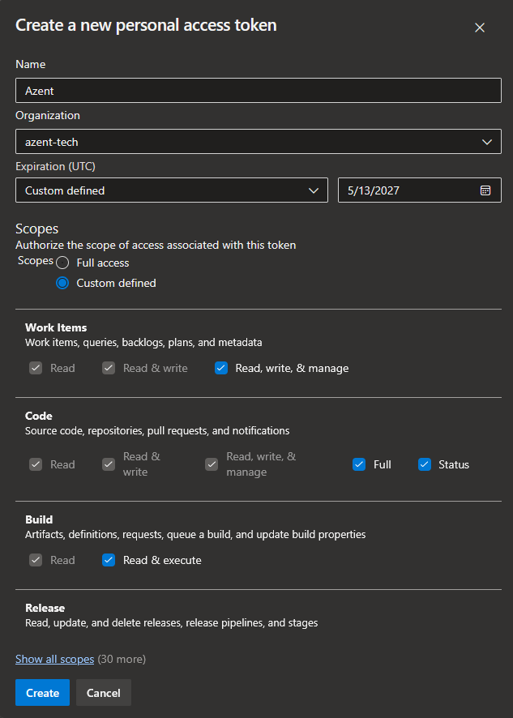
Task: Toggle Code Read & write checkbox
Action: tap(109, 464)
